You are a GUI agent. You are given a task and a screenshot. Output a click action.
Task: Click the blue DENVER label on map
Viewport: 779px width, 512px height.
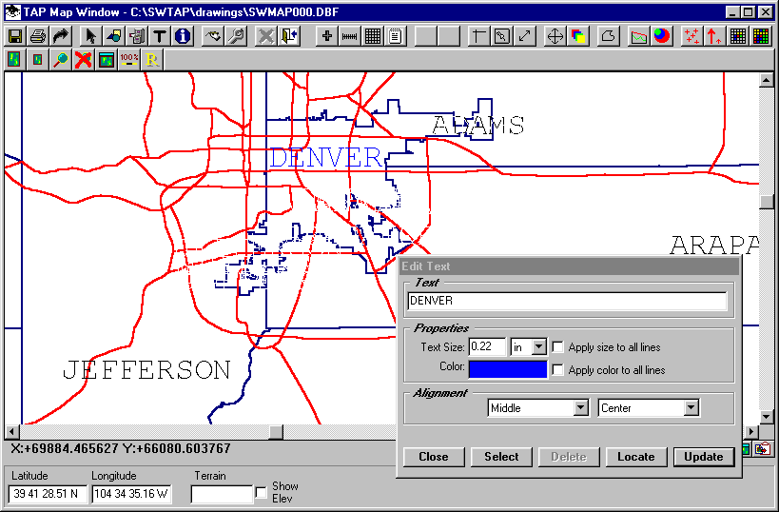[326, 158]
